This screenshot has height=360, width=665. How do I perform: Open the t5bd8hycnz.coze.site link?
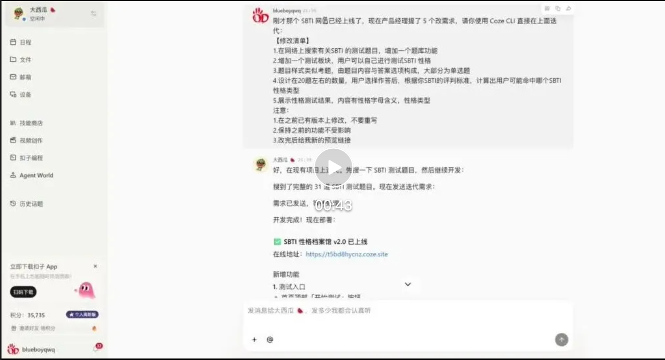pyautogui.click(x=347, y=254)
